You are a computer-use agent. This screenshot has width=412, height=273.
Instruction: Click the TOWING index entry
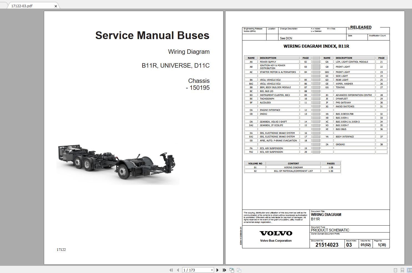355,87
